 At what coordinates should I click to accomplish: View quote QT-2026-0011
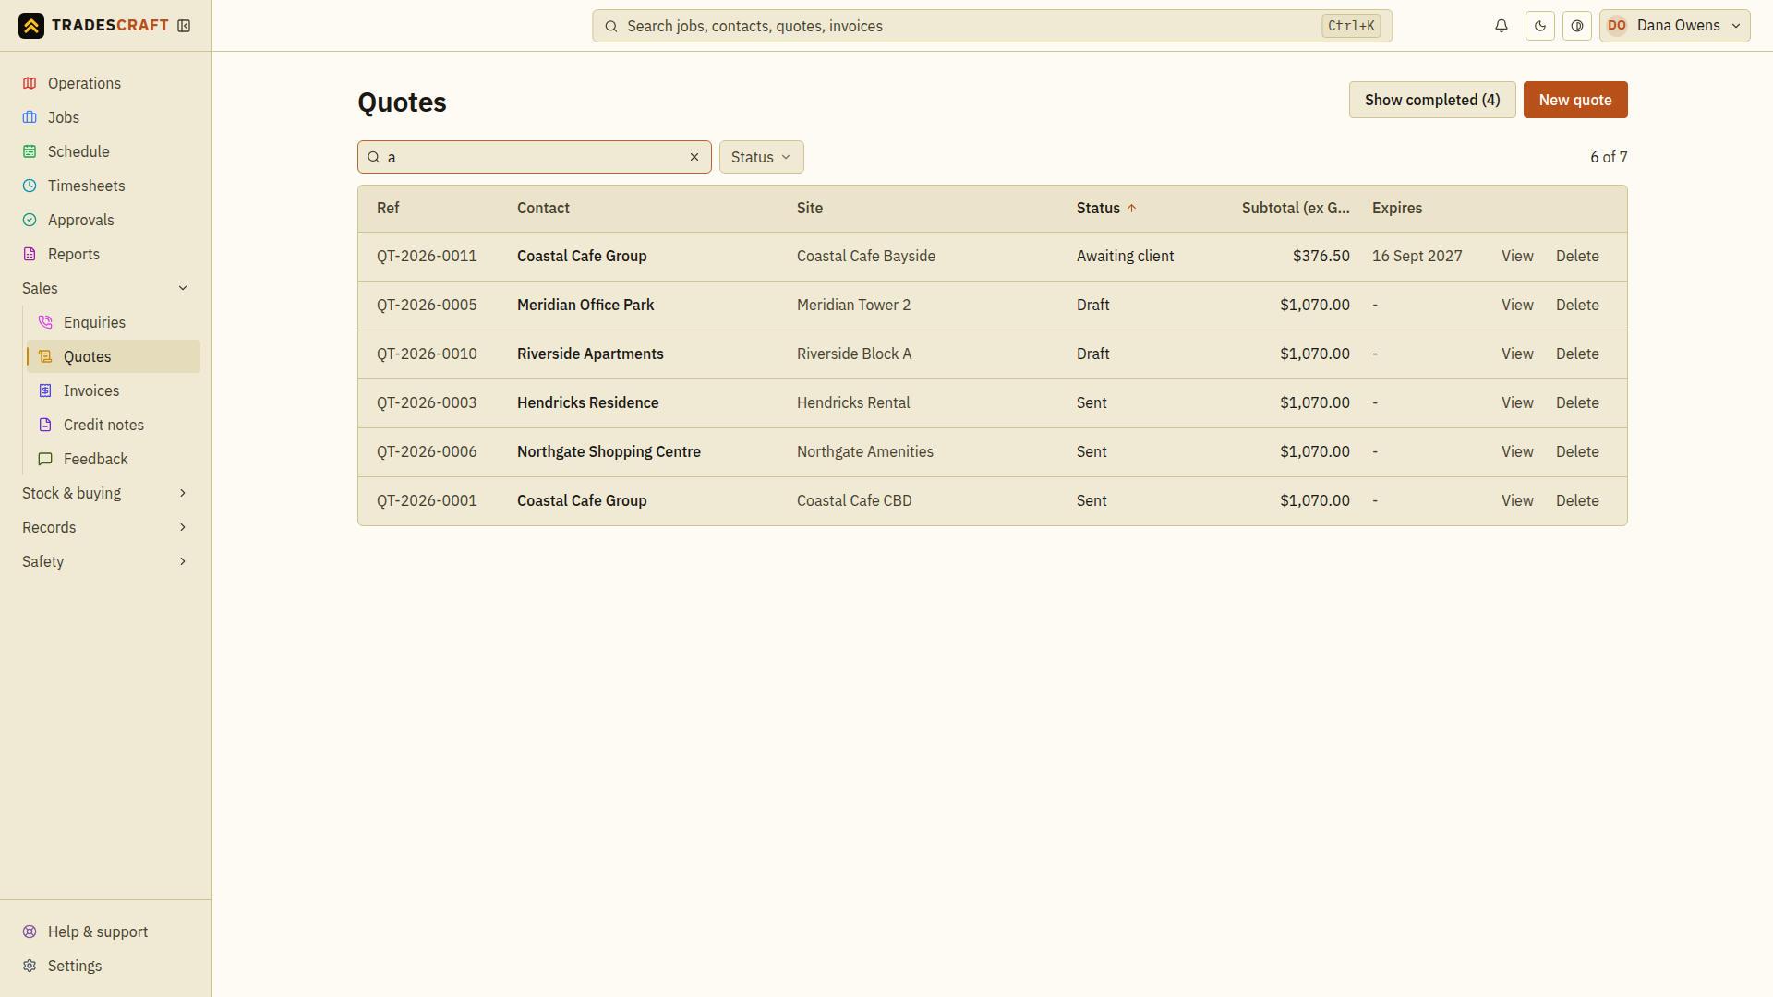(1517, 256)
